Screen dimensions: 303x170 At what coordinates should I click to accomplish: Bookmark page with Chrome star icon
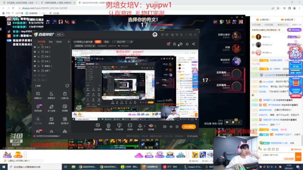tap(278, 8)
